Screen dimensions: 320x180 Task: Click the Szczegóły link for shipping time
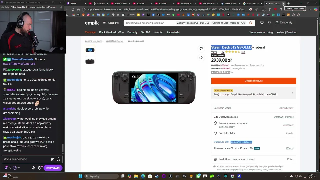[288, 125]
